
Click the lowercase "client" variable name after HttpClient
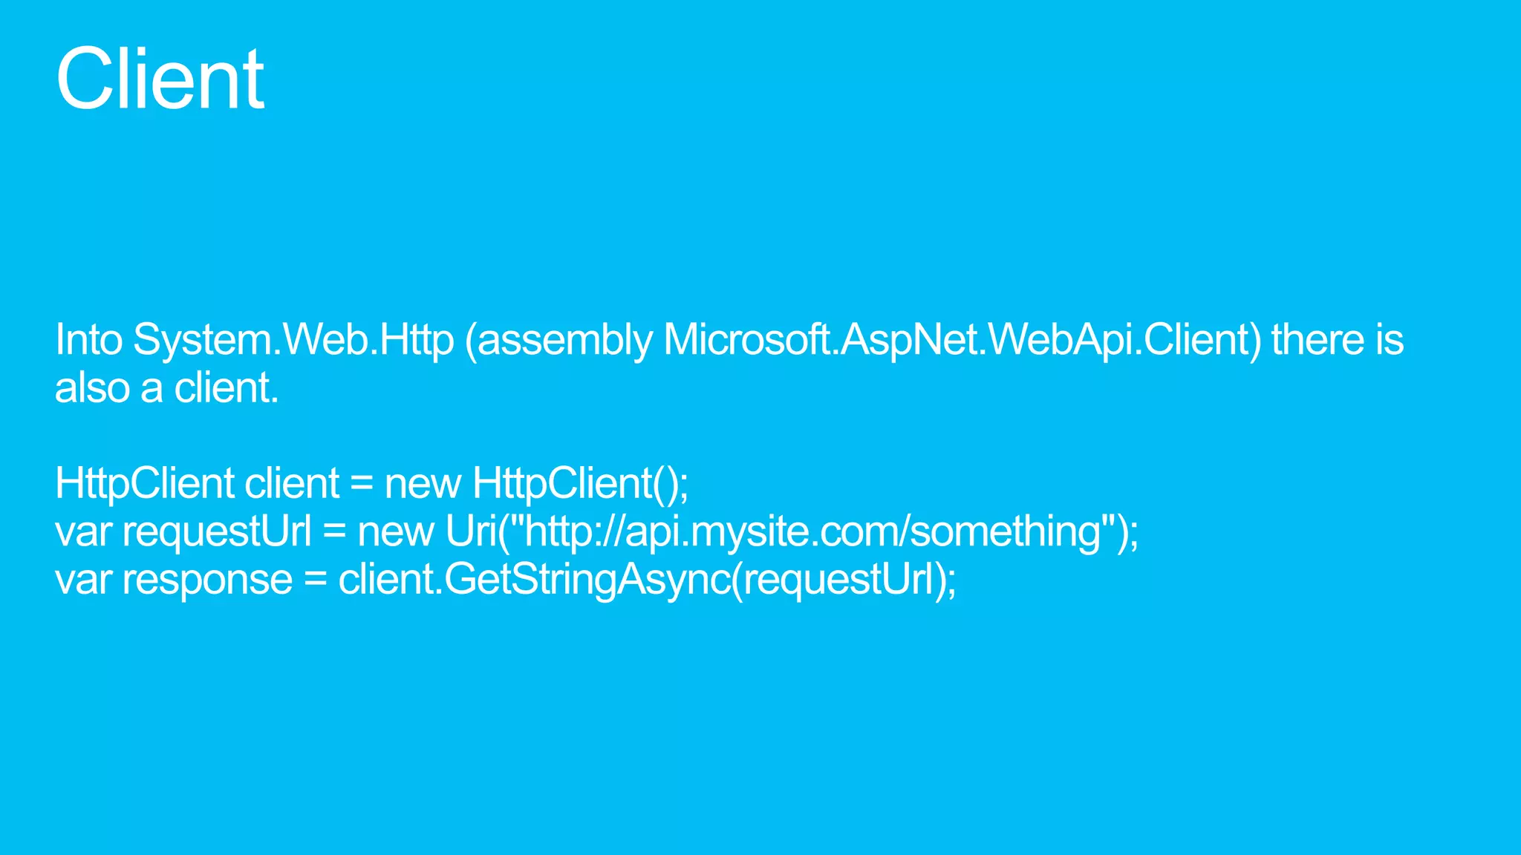tap(292, 484)
